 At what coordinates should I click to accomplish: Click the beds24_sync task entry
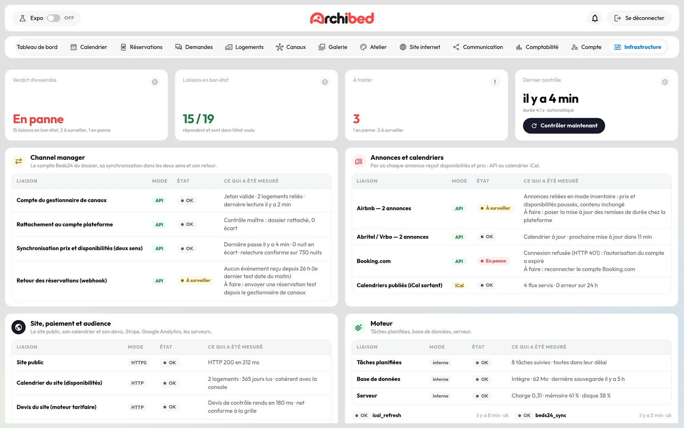pyautogui.click(x=594, y=415)
